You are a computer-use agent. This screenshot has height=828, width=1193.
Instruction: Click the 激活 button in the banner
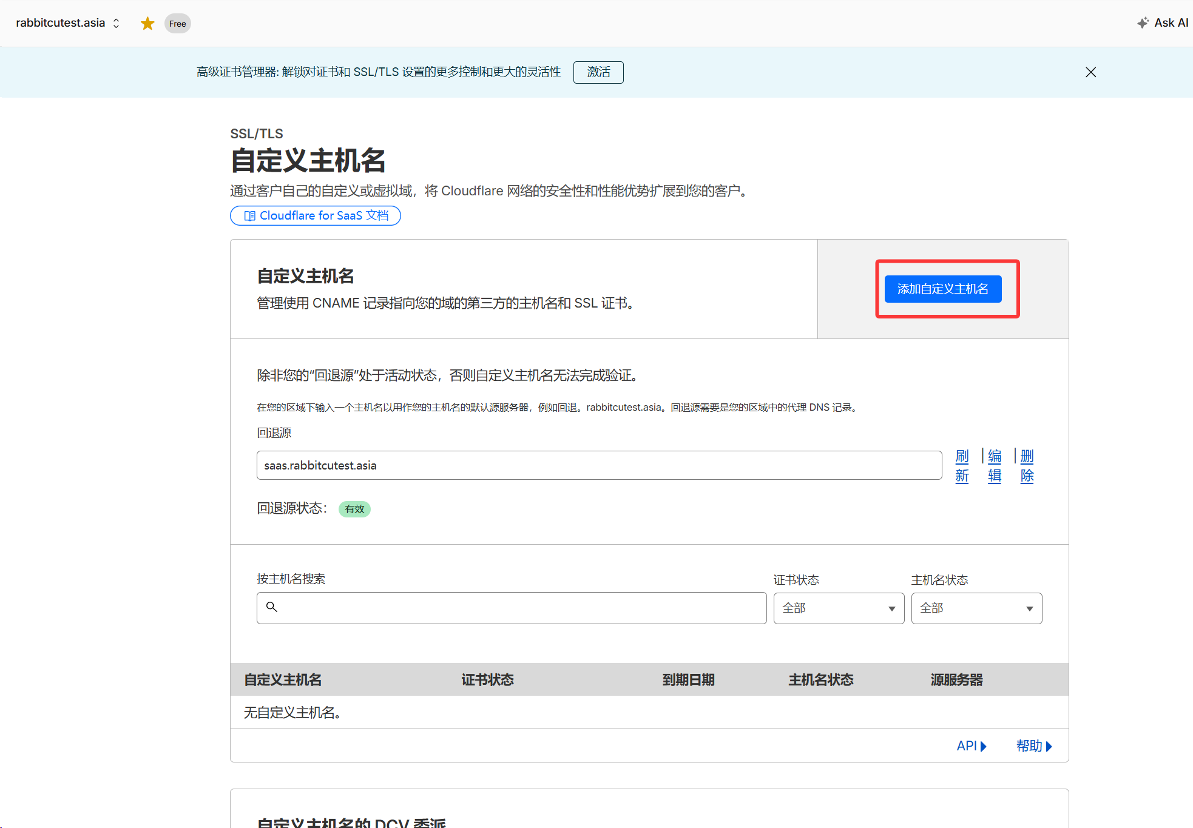click(598, 72)
